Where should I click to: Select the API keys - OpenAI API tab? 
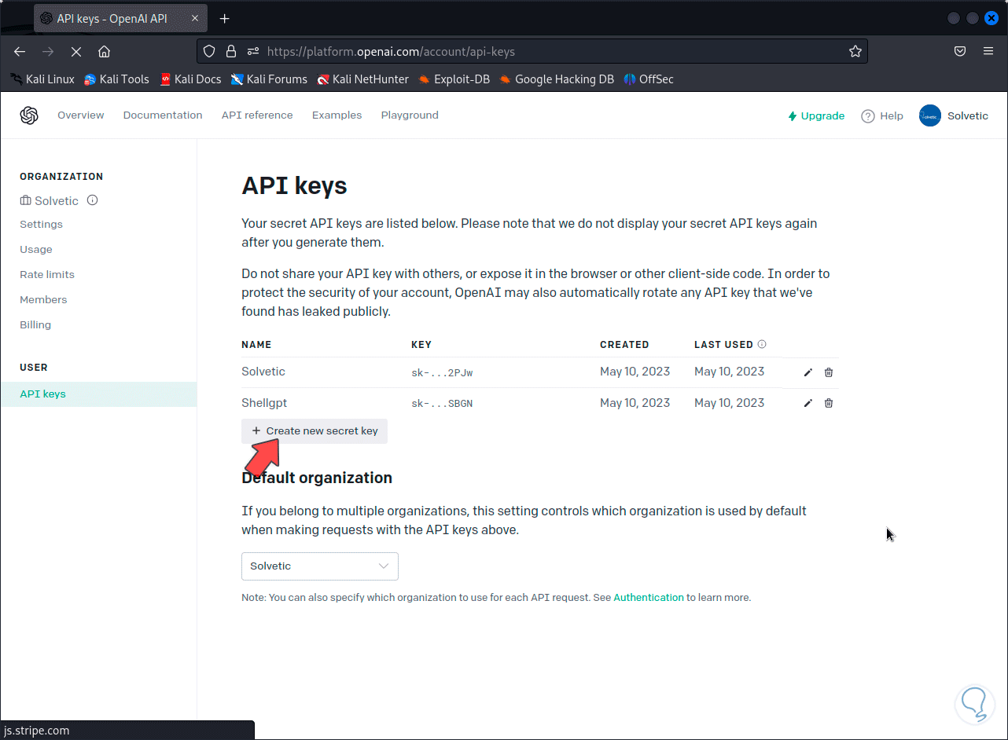click(122, 18)
